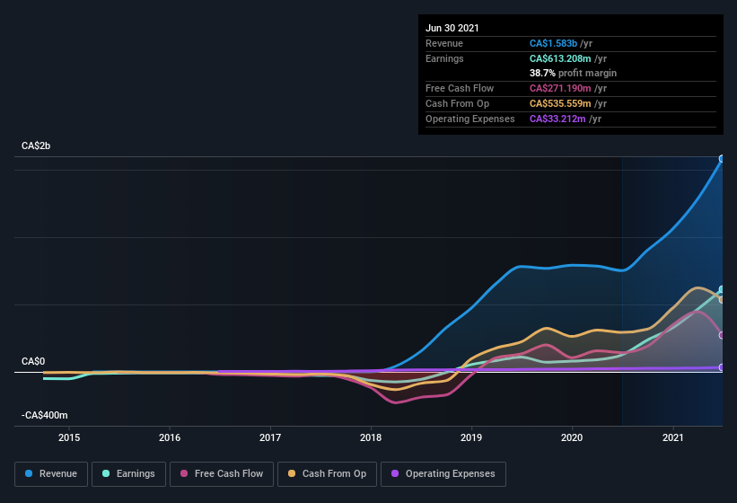Toggle the Earnings series legend button
The image size is (737, 503).
click(128, 474)
